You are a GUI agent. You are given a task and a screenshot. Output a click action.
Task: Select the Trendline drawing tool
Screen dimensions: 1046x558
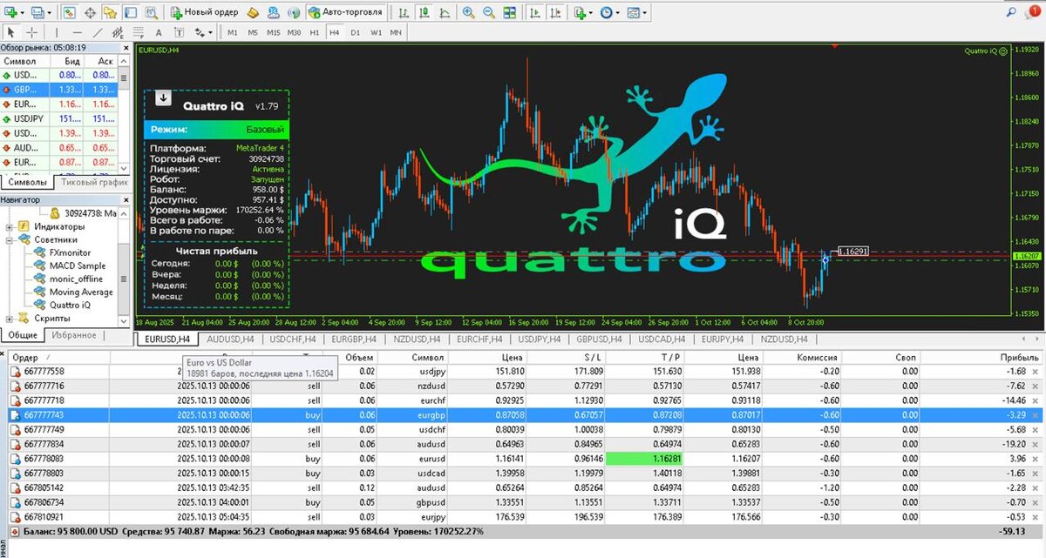98,33
